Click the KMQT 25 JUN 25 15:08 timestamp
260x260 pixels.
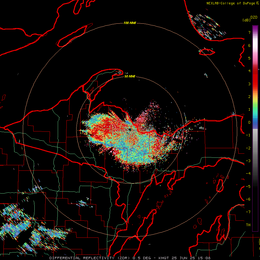(x=184, y=258)
